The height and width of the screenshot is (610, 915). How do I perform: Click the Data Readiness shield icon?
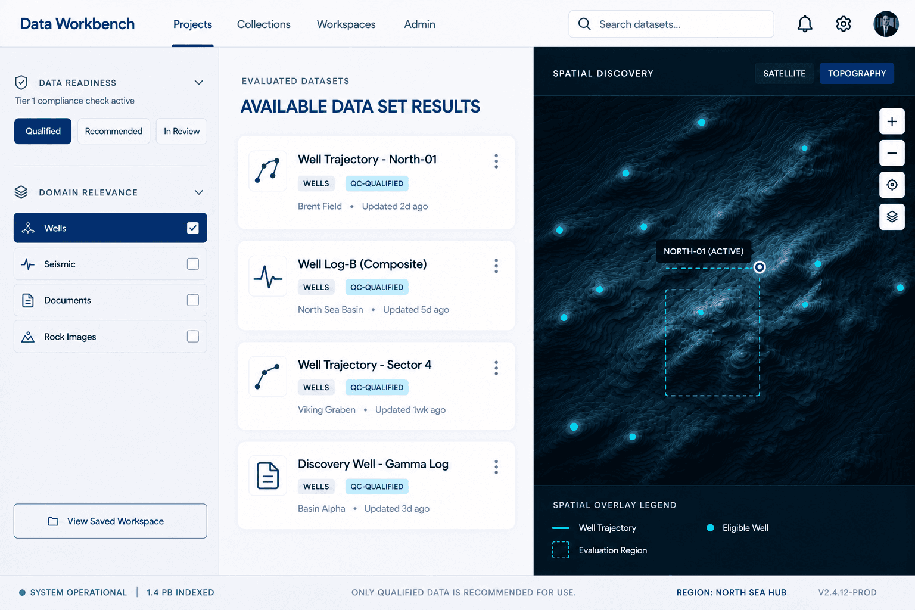click(21, 82)
